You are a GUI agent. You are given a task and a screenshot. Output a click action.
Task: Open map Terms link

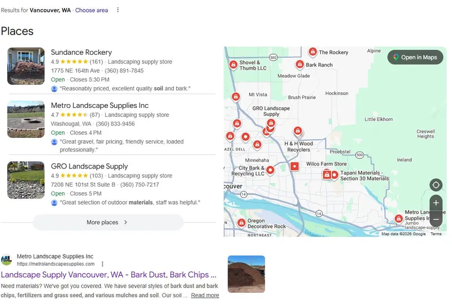(436, 234)
